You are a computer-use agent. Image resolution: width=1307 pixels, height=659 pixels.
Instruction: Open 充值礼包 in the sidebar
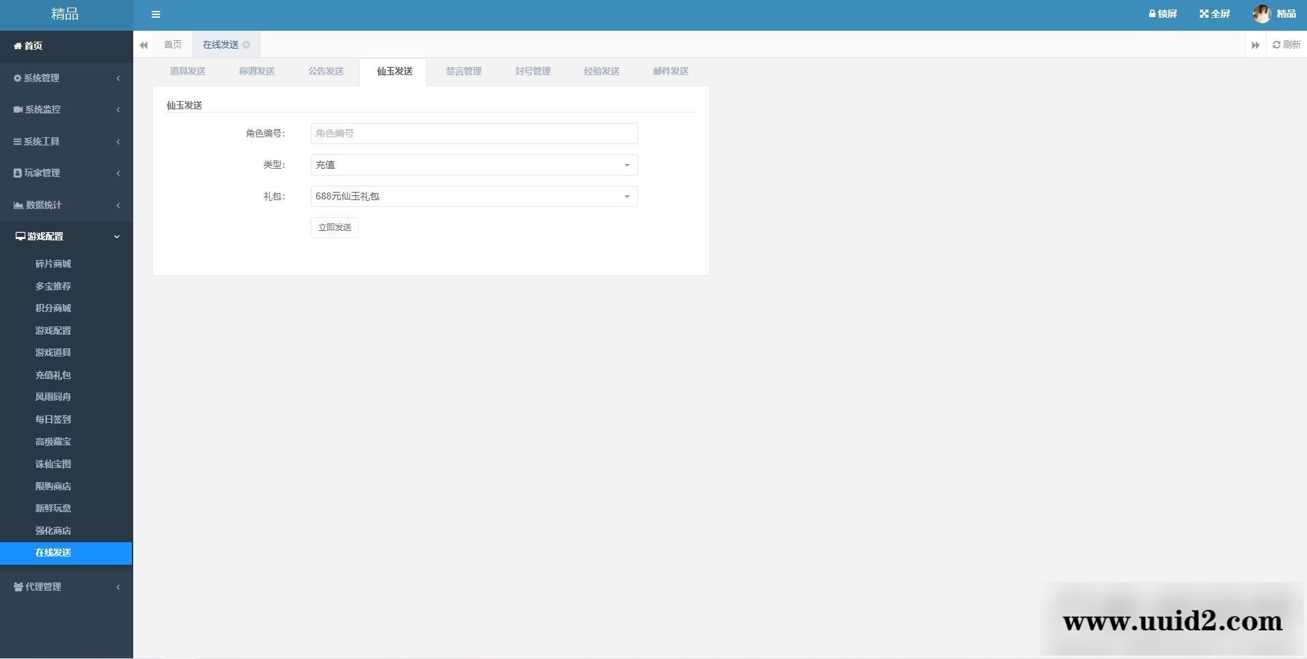[53, 375]
